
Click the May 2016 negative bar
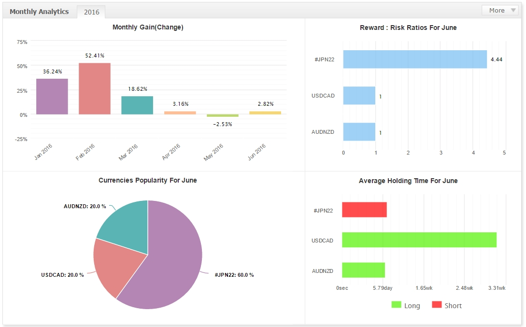click(222, 115)
